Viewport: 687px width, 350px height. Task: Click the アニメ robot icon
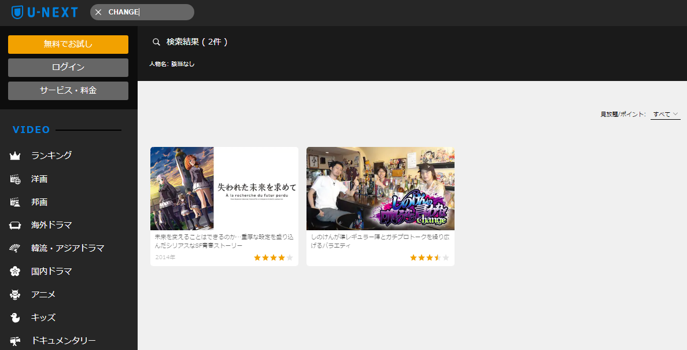(x=16, y=294)
